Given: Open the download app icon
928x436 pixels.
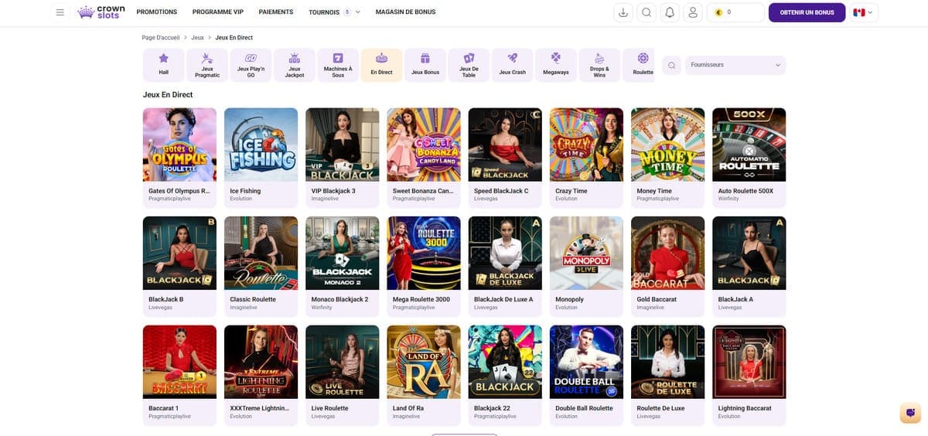Looking at the screenshot, I should tap(623, 12).
